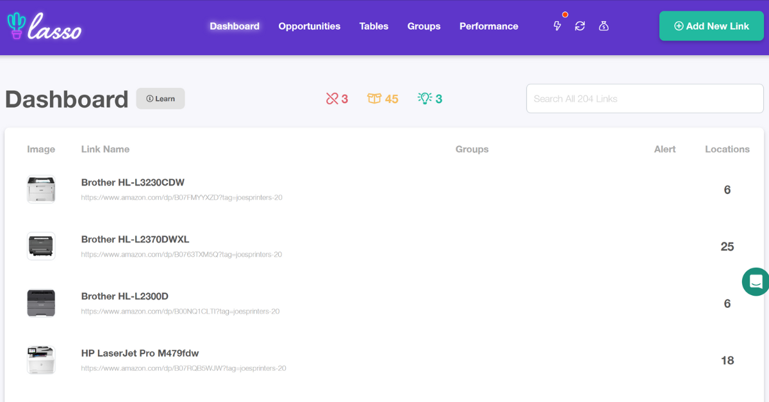Image resolution: width=769 pixels, height=402 pixels.
Task: Go to the Dashboard tab
Action: (x=235, y=26)
